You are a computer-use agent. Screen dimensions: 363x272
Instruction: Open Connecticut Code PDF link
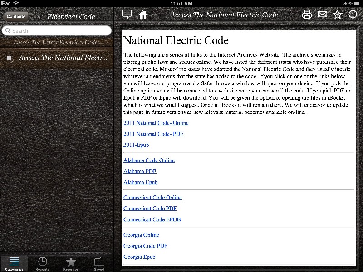pyautogui.click(x=150, y=209)
